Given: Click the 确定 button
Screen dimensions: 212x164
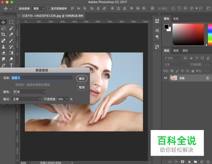Looking at the screenshot, I should [82, 78].
